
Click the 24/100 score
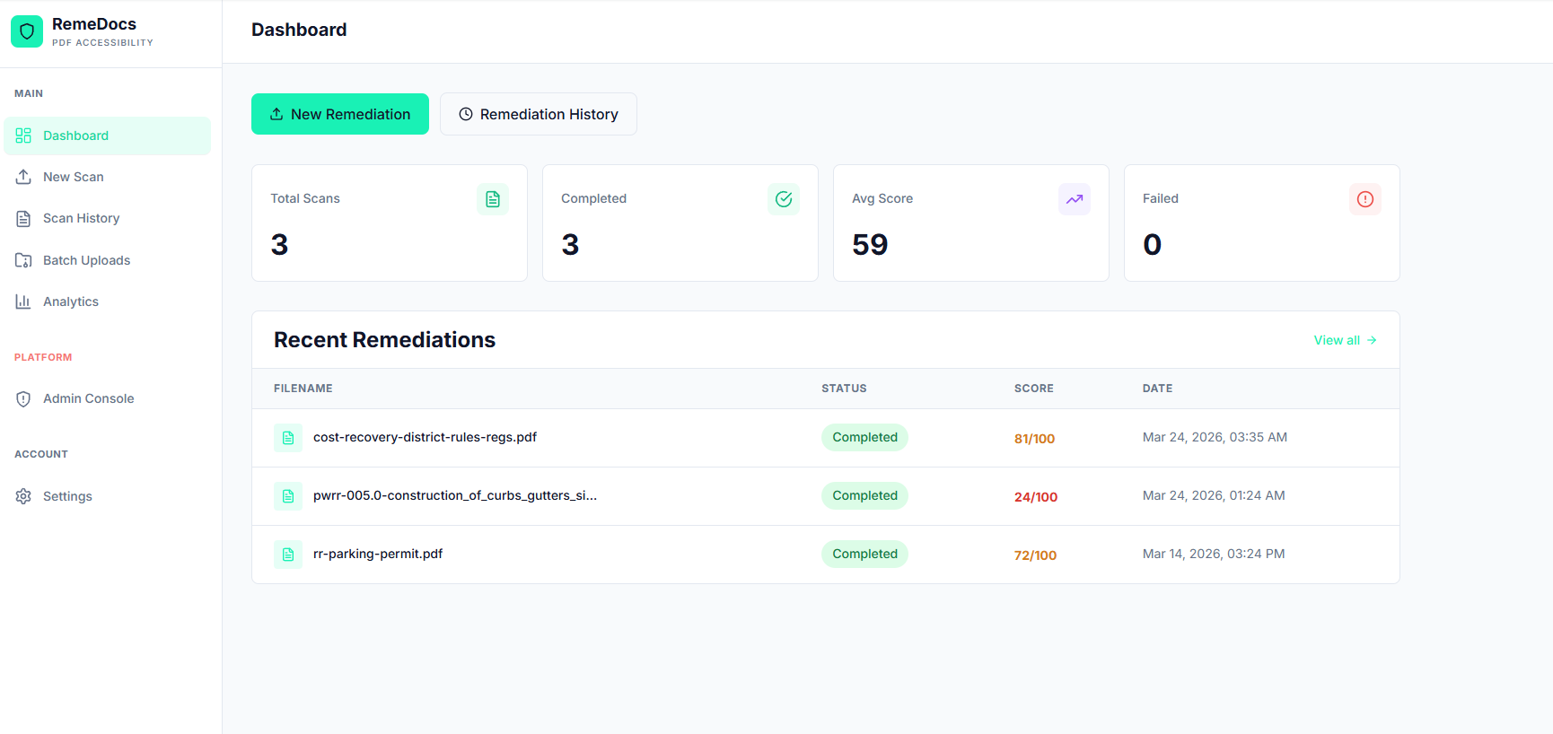click(1036, 497)
